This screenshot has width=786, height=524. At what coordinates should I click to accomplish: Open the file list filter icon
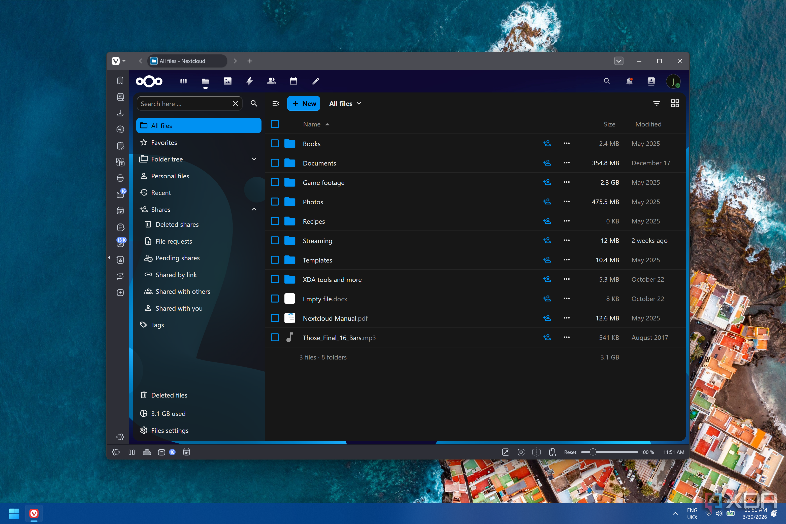click(656, 104)
